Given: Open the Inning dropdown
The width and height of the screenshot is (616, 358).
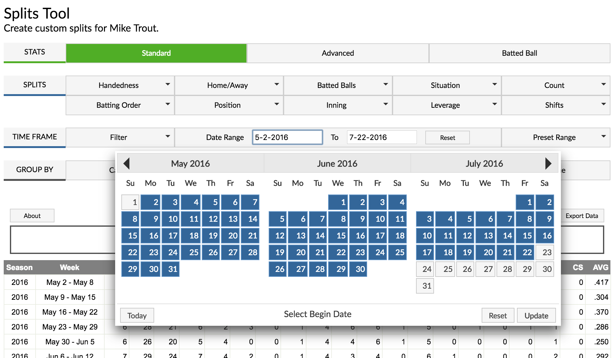Looking at the screenshot, I should coord(336,105).
